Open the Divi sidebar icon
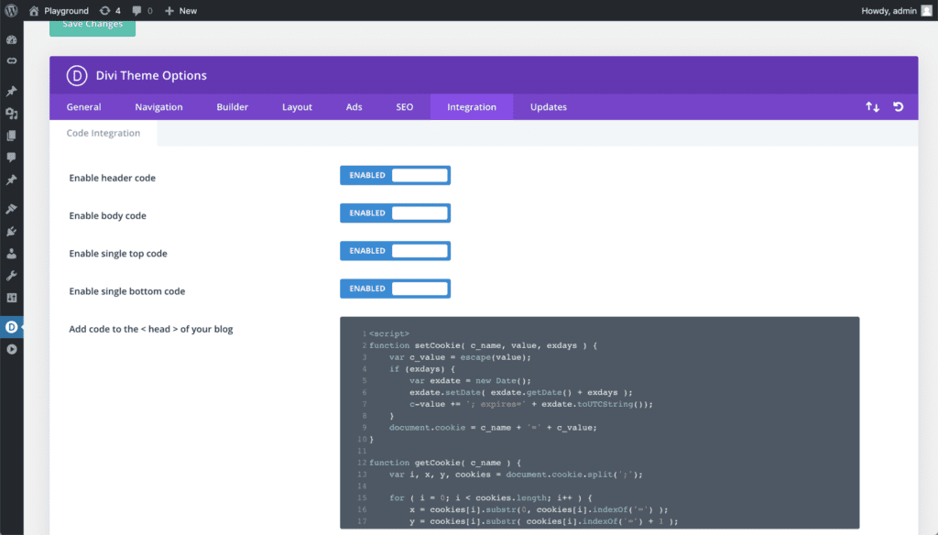Screen dimensions: 938x535 point(11,327)
